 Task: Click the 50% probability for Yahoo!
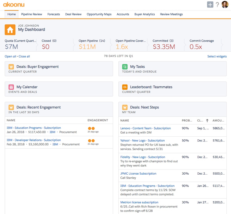click(x=185, y=140)
